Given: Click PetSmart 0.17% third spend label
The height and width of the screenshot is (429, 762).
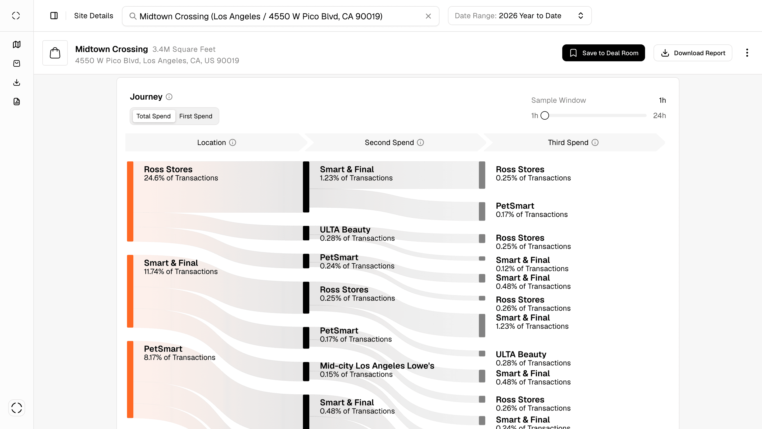Looking at the screenshot, I should (x=532, y=210).
